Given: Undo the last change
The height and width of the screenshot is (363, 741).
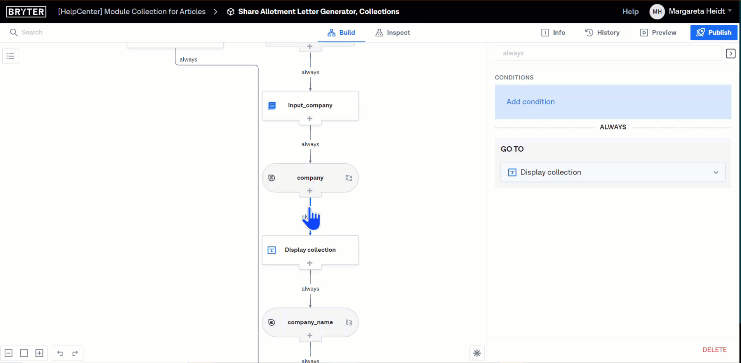Looking at the screenshot, I should coord(60,353).
